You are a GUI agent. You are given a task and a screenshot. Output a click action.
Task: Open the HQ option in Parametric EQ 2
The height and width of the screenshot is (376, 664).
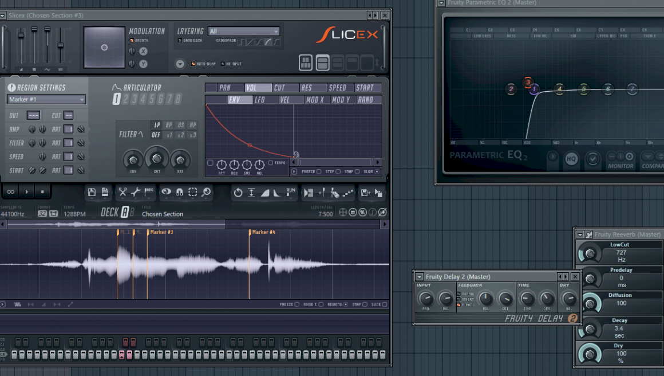tap(571, 160)
